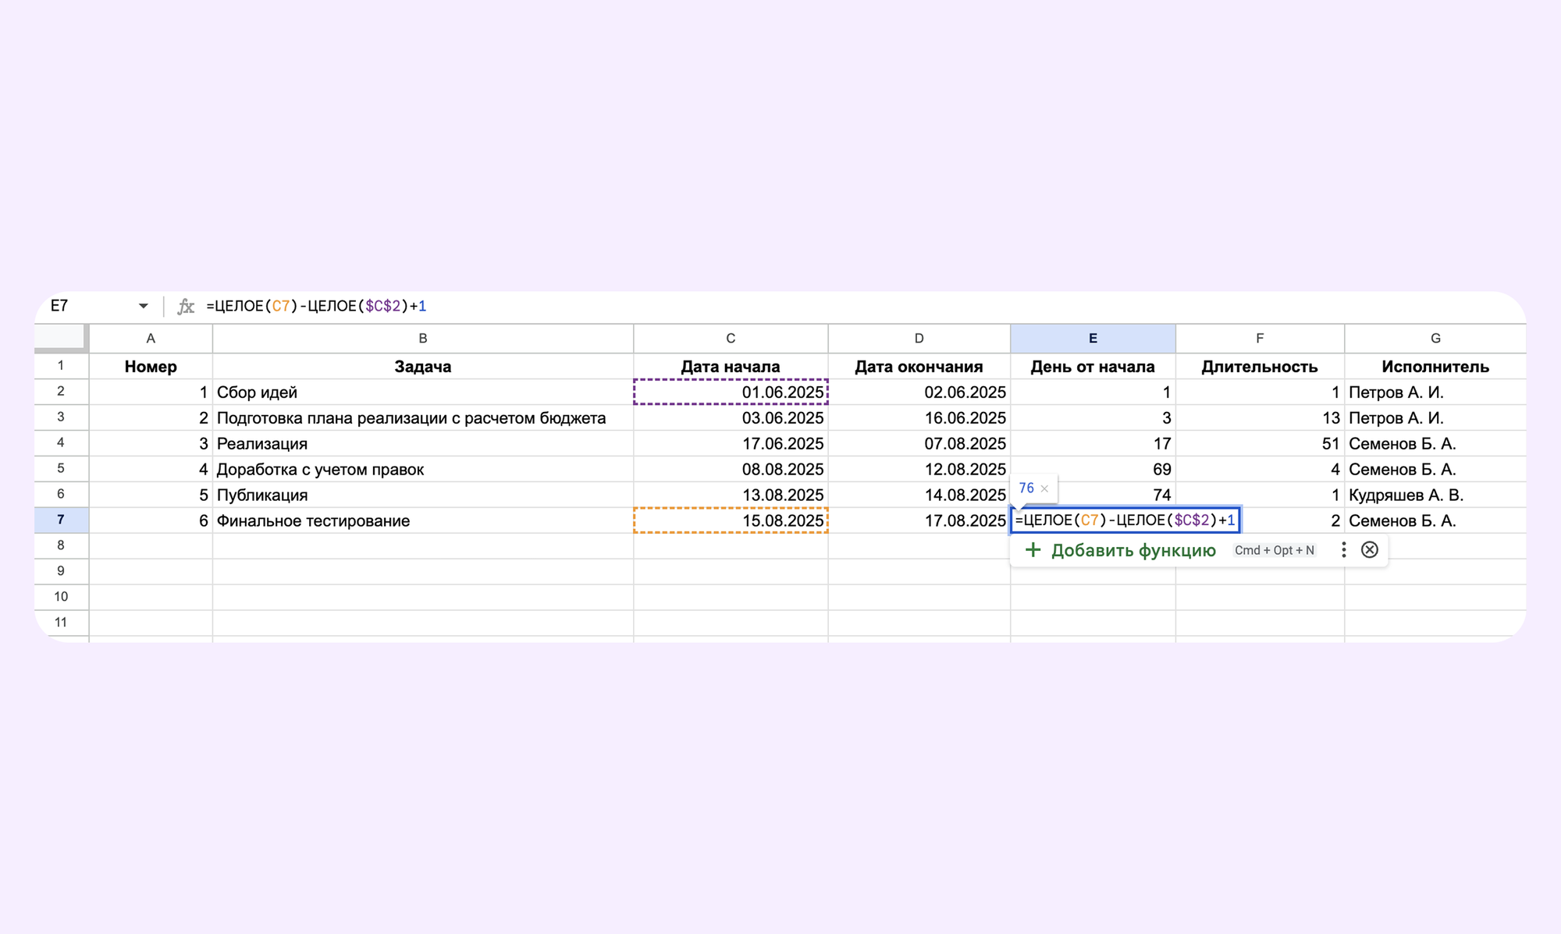Click the 02.06.2025 end date cell
Viewport: 1561px width, 934px height.
click(919, 392)
